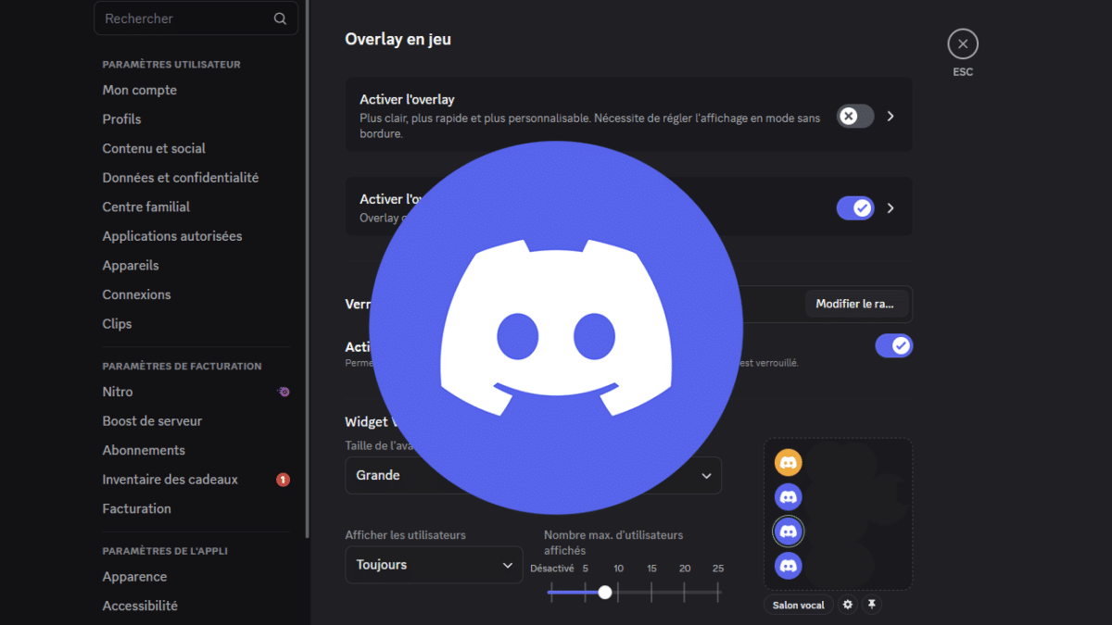Open the Toujours dropdown

point(434,565)
